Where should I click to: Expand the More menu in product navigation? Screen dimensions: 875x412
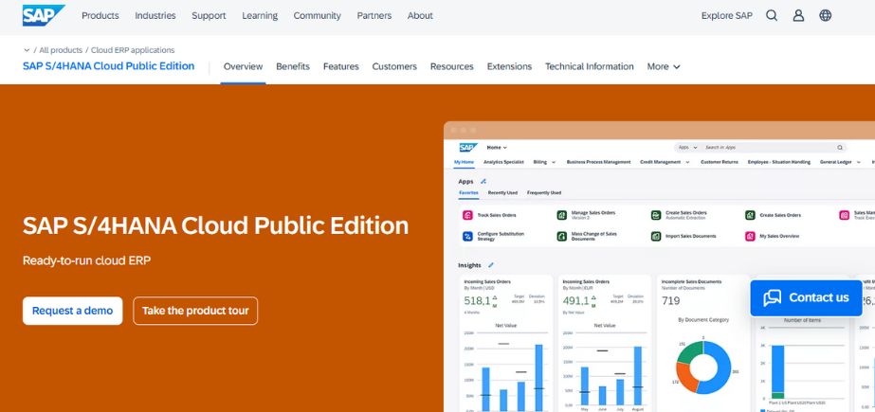tap(664, 66)
